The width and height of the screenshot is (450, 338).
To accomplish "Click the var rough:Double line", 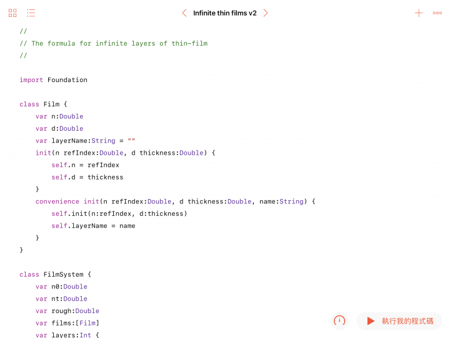I will [67, 311].
